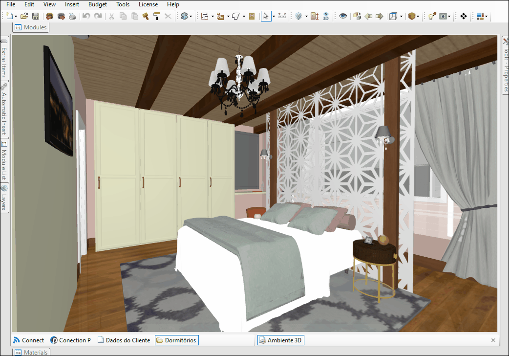Screen dimensions: 509x356
Task: Toggle visibility with the eye icon
Action: [x=343, y=16]
